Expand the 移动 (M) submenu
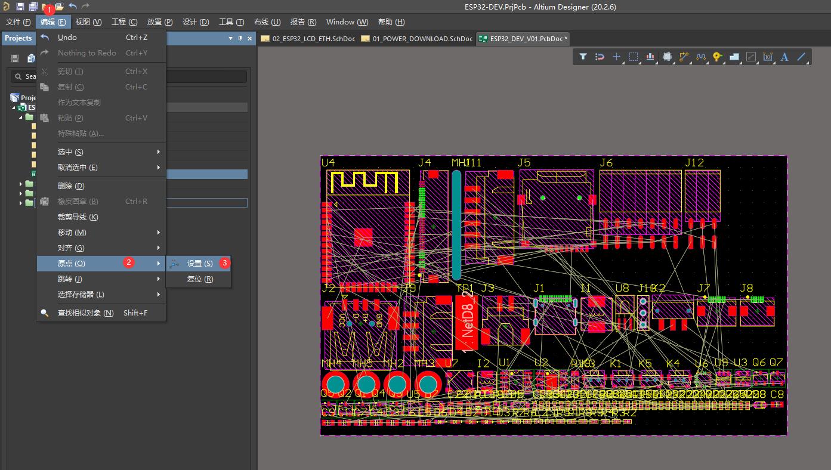The width and height of the screenshot is (831, 470). coord(101,232)
